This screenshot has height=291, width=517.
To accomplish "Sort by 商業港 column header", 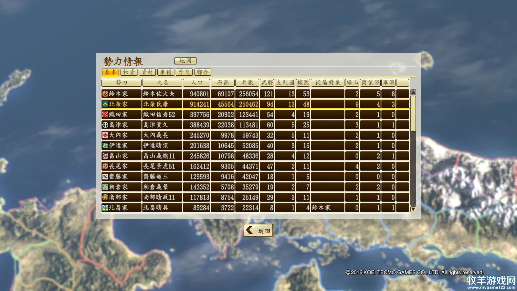I will click(x=370, y=83).
